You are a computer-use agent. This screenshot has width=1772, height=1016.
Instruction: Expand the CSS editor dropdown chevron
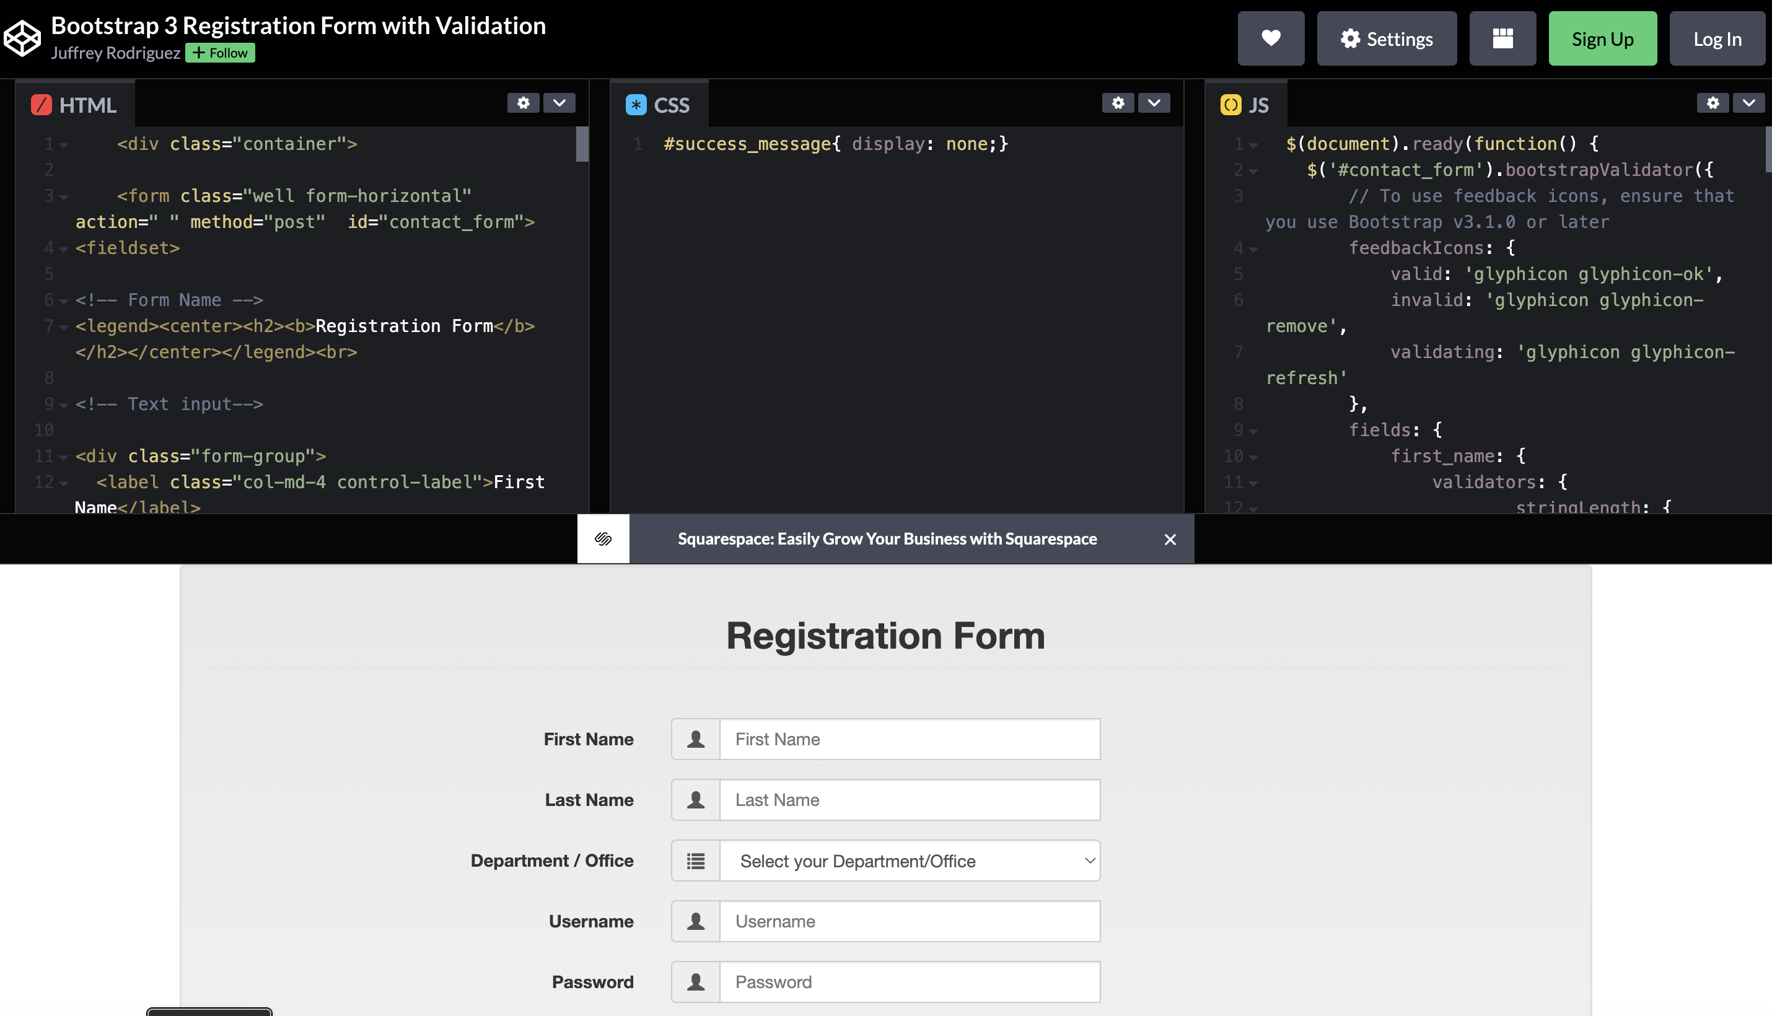[x=1154, y=103]
